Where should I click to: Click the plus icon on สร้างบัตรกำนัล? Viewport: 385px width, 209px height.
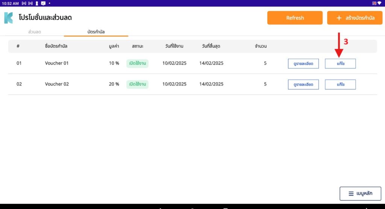coord(339,18)
